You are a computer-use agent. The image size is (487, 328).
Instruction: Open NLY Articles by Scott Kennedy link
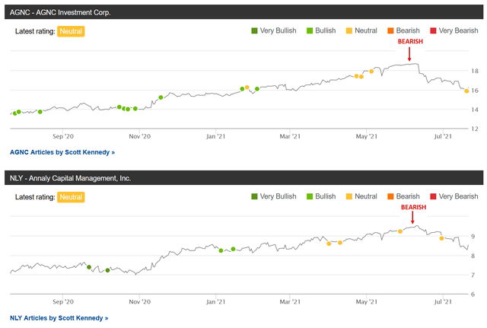(59, 318)
